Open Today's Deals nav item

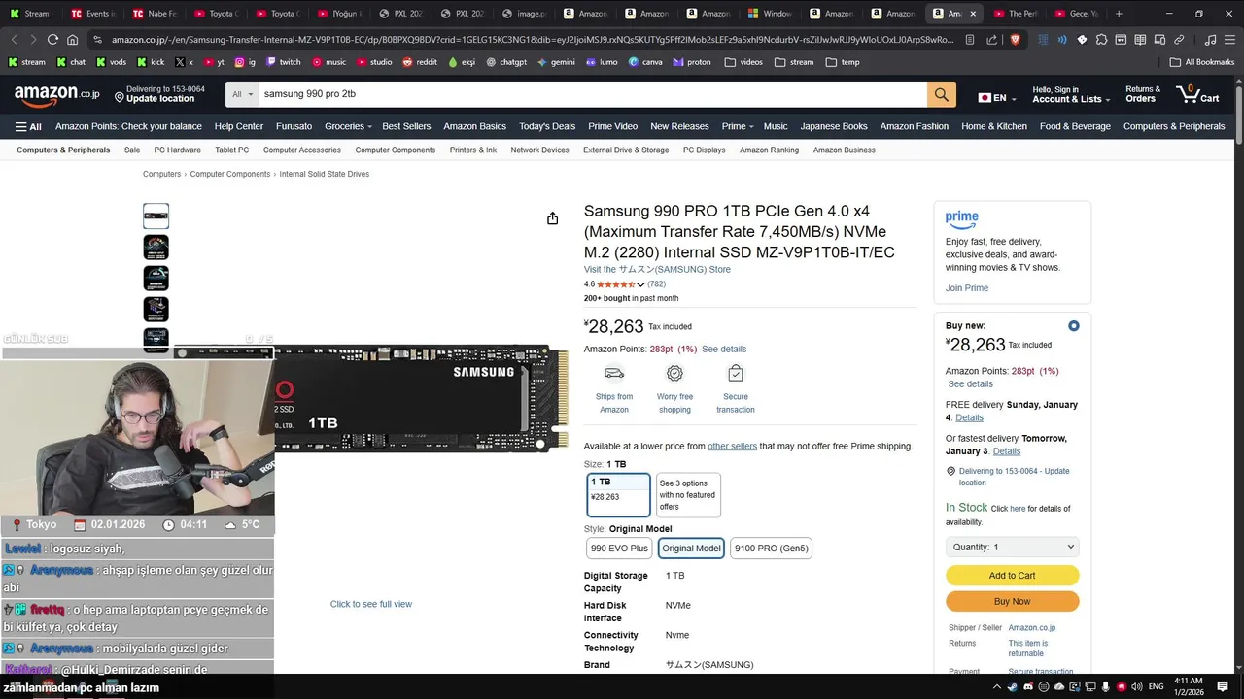tap(547, 126)
